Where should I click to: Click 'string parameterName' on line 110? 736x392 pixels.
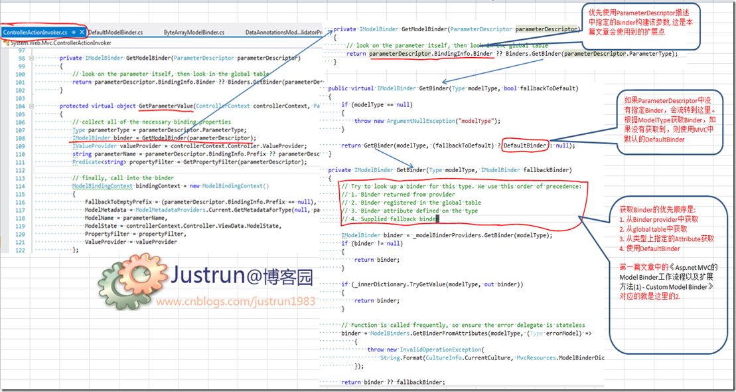point(197,154)
